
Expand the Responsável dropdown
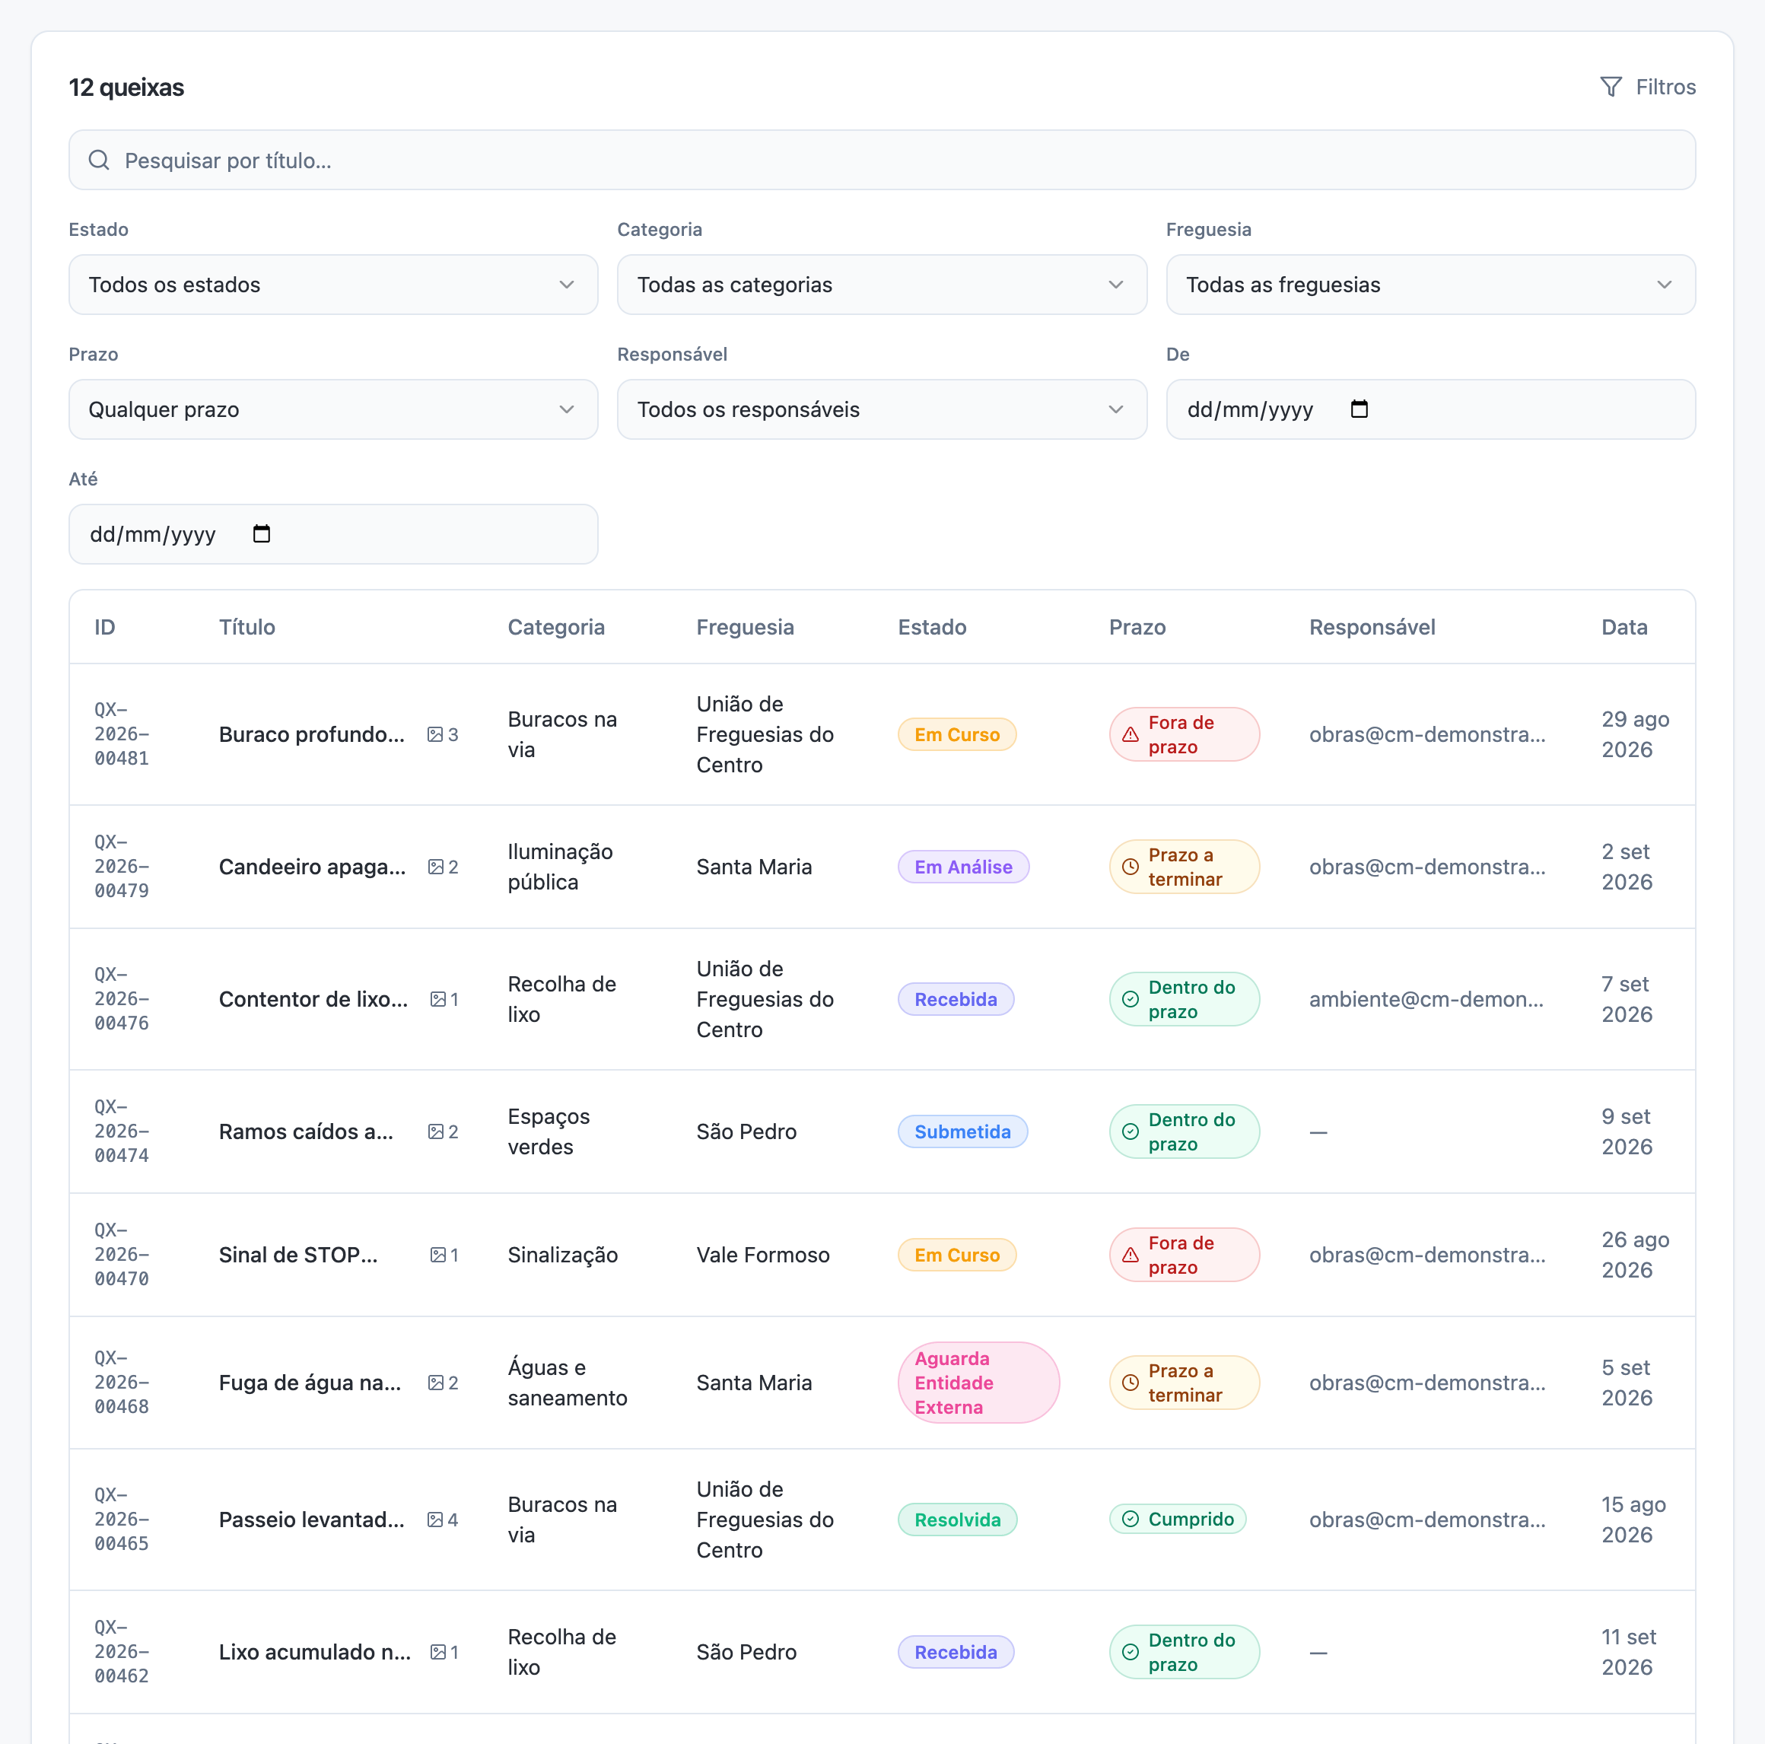pyautogui.click(x=882, y=409)
